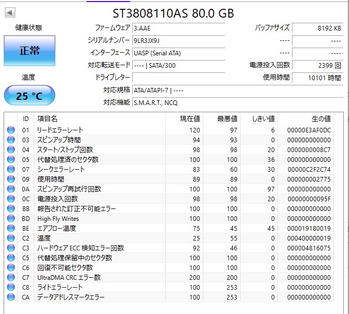The image size is (349, 314).
Task: Click the 現在値 column header
Action: pyautogui.click(x=184, y=119)
